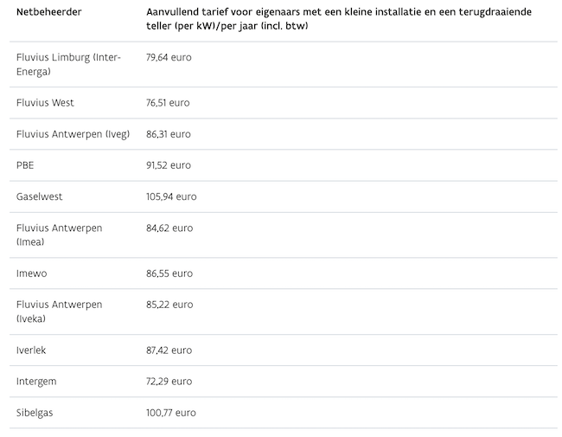562x437 pixels.
Task: Click the Fluvius Antwerpen (Iveka) cell
Action: (60, 312)
